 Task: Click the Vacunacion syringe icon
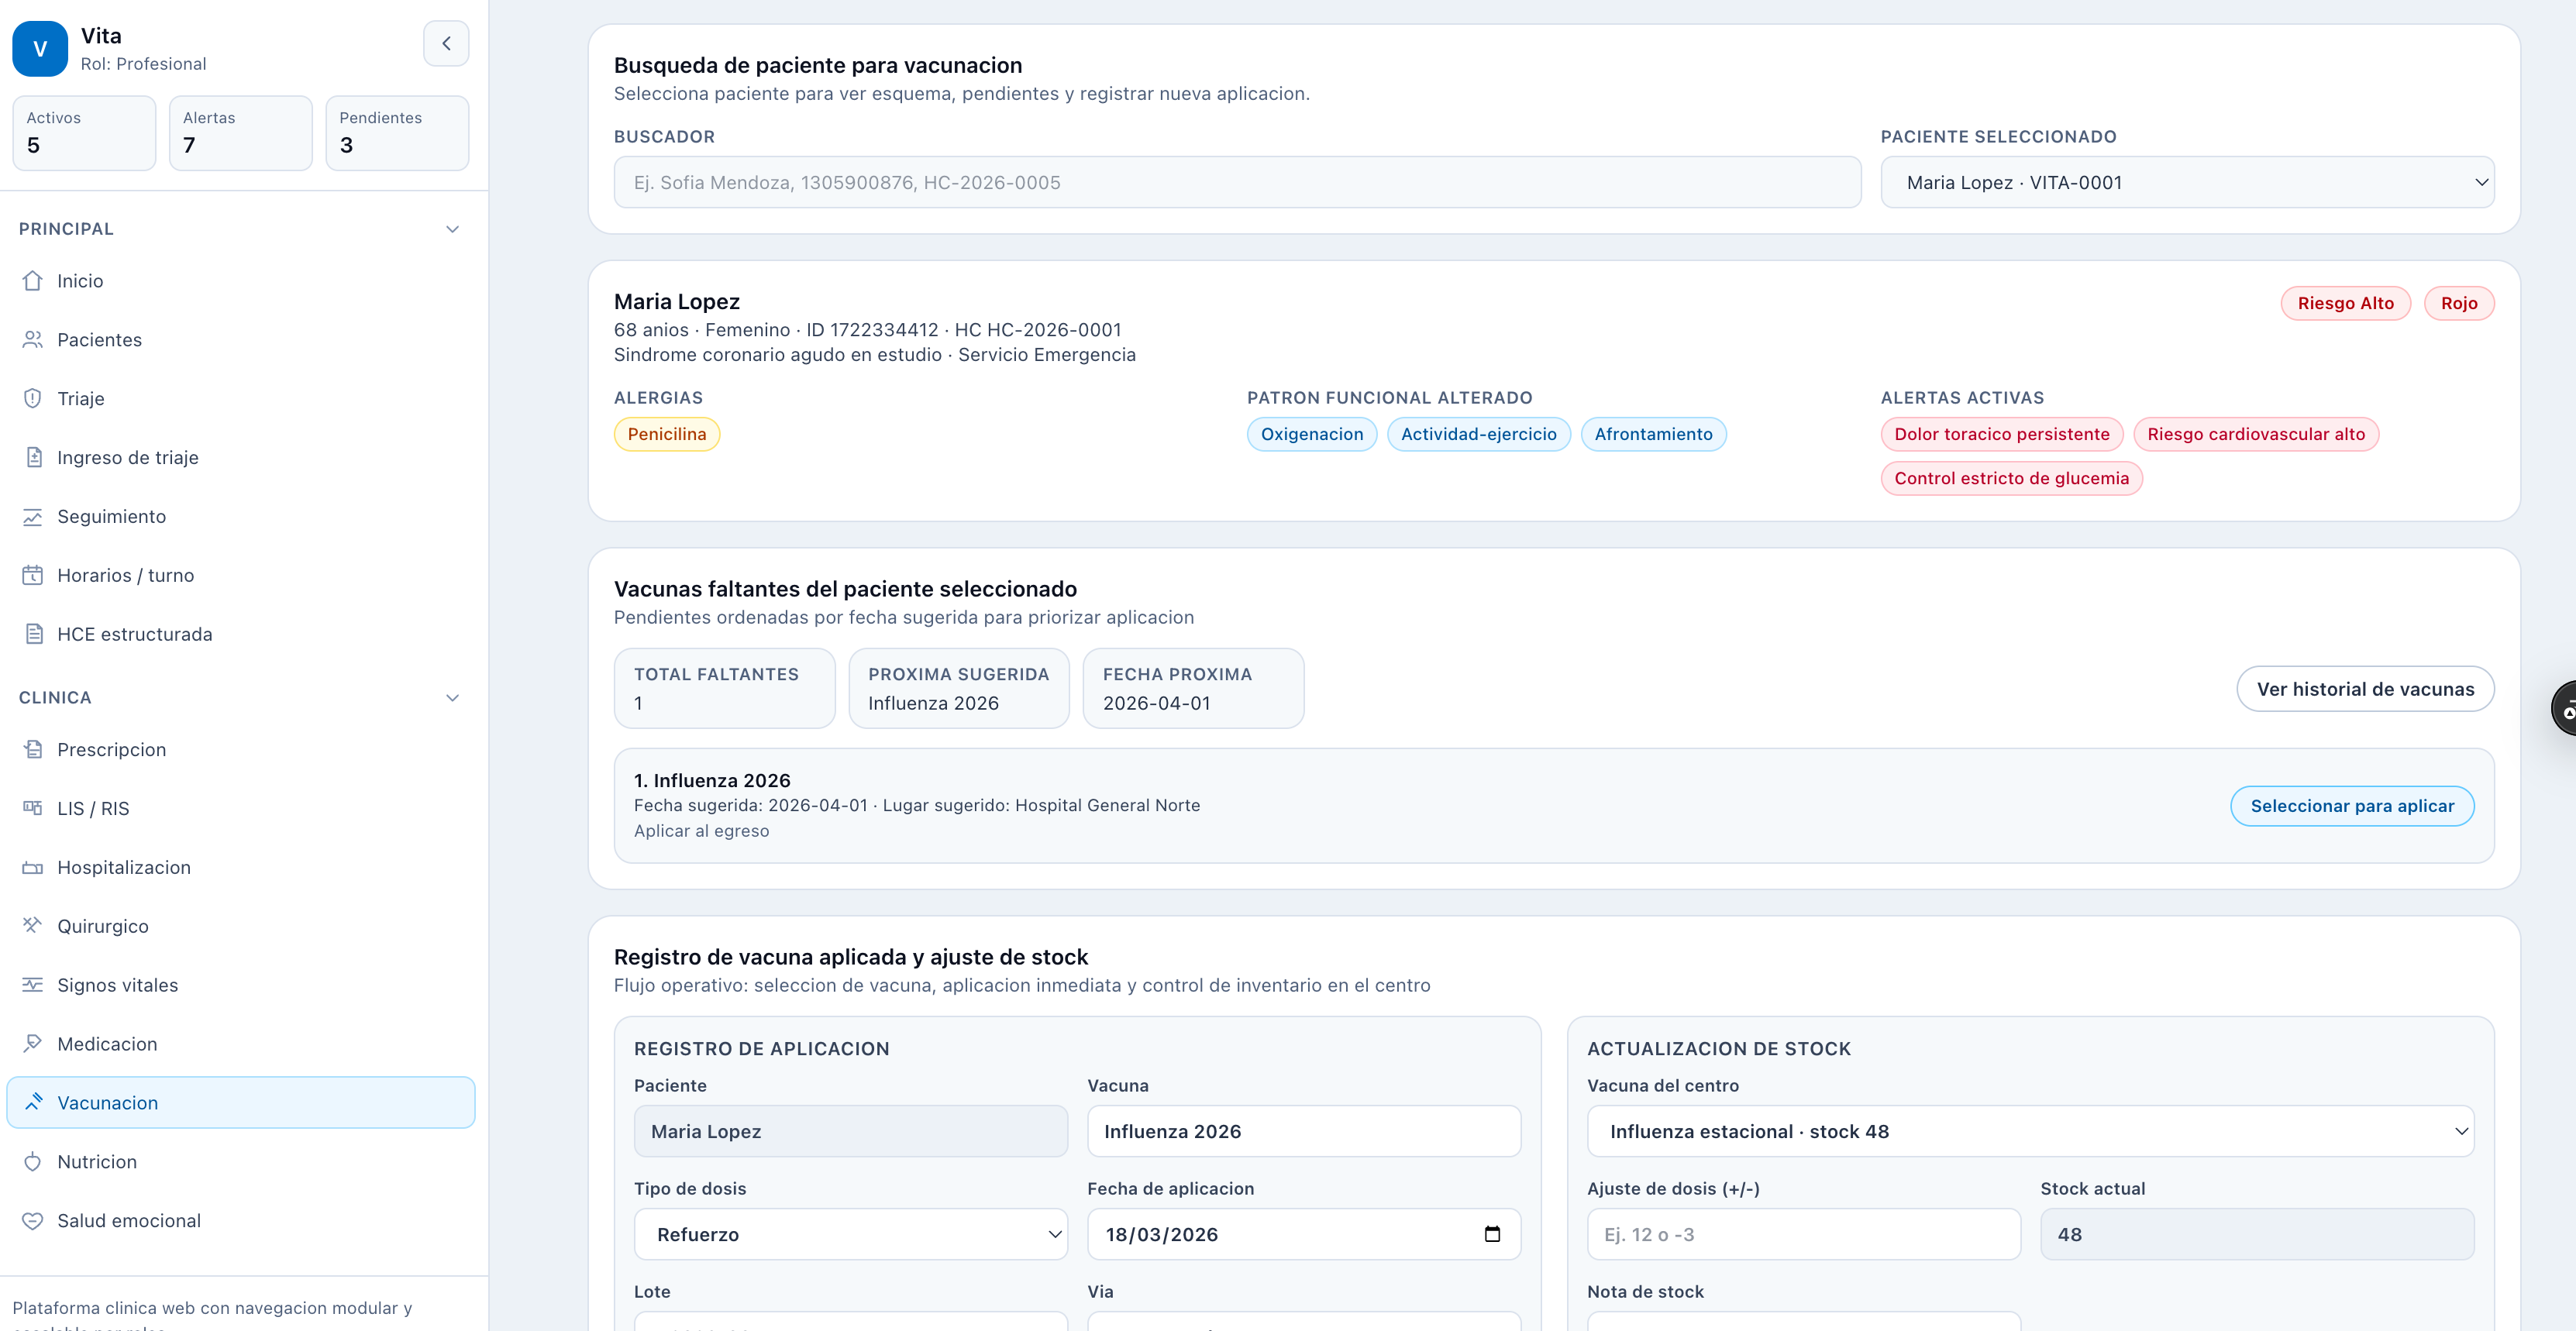point(33,1103)
